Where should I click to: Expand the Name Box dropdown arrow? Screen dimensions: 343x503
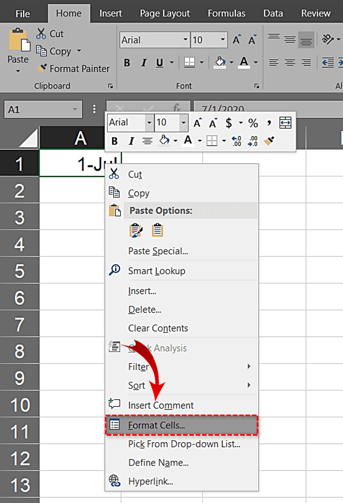[x=75, y=110]
